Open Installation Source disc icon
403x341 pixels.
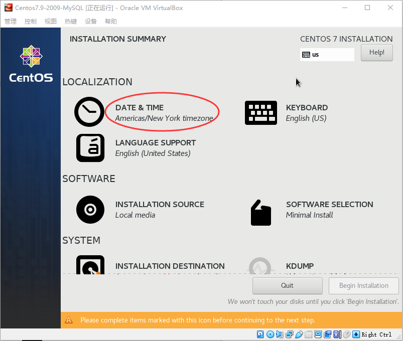[x=90, y=210]
